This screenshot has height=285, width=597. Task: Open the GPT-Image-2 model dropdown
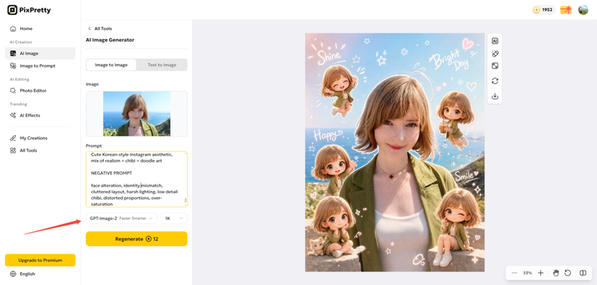[x=122, y=219]
